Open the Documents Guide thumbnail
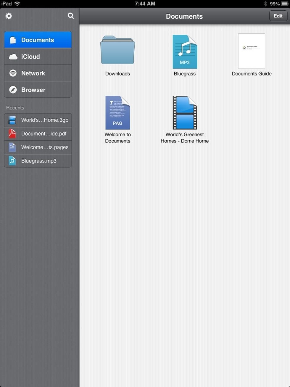The height and width of the screenshot is (387, 290). 252,51
